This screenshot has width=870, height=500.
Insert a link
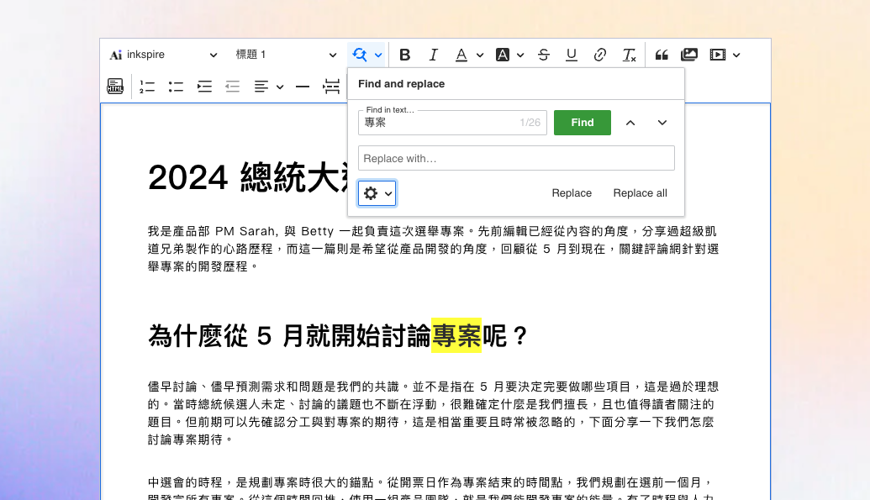600,55
